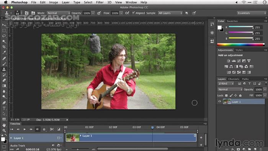Select the Eraser tool
268x151 pixels.
coord(4,80)
